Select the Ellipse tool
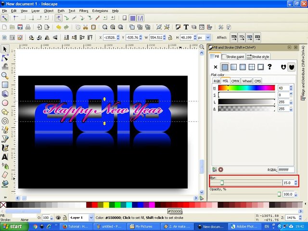This screenshot has height=231, width=308. pos(5,103)
